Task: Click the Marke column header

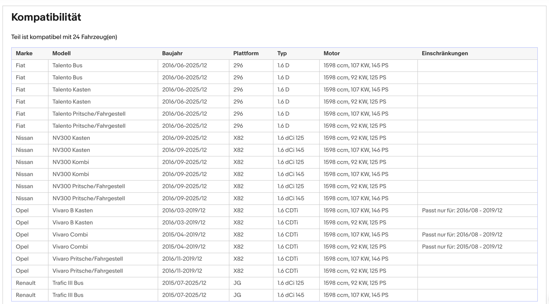Action: (x=24, y=53)
